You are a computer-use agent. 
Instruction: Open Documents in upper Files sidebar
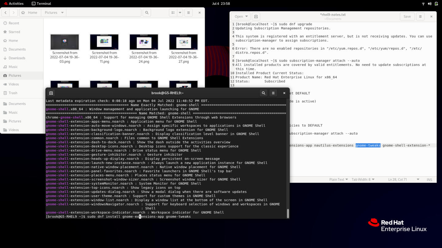click(x=22, y=49)
